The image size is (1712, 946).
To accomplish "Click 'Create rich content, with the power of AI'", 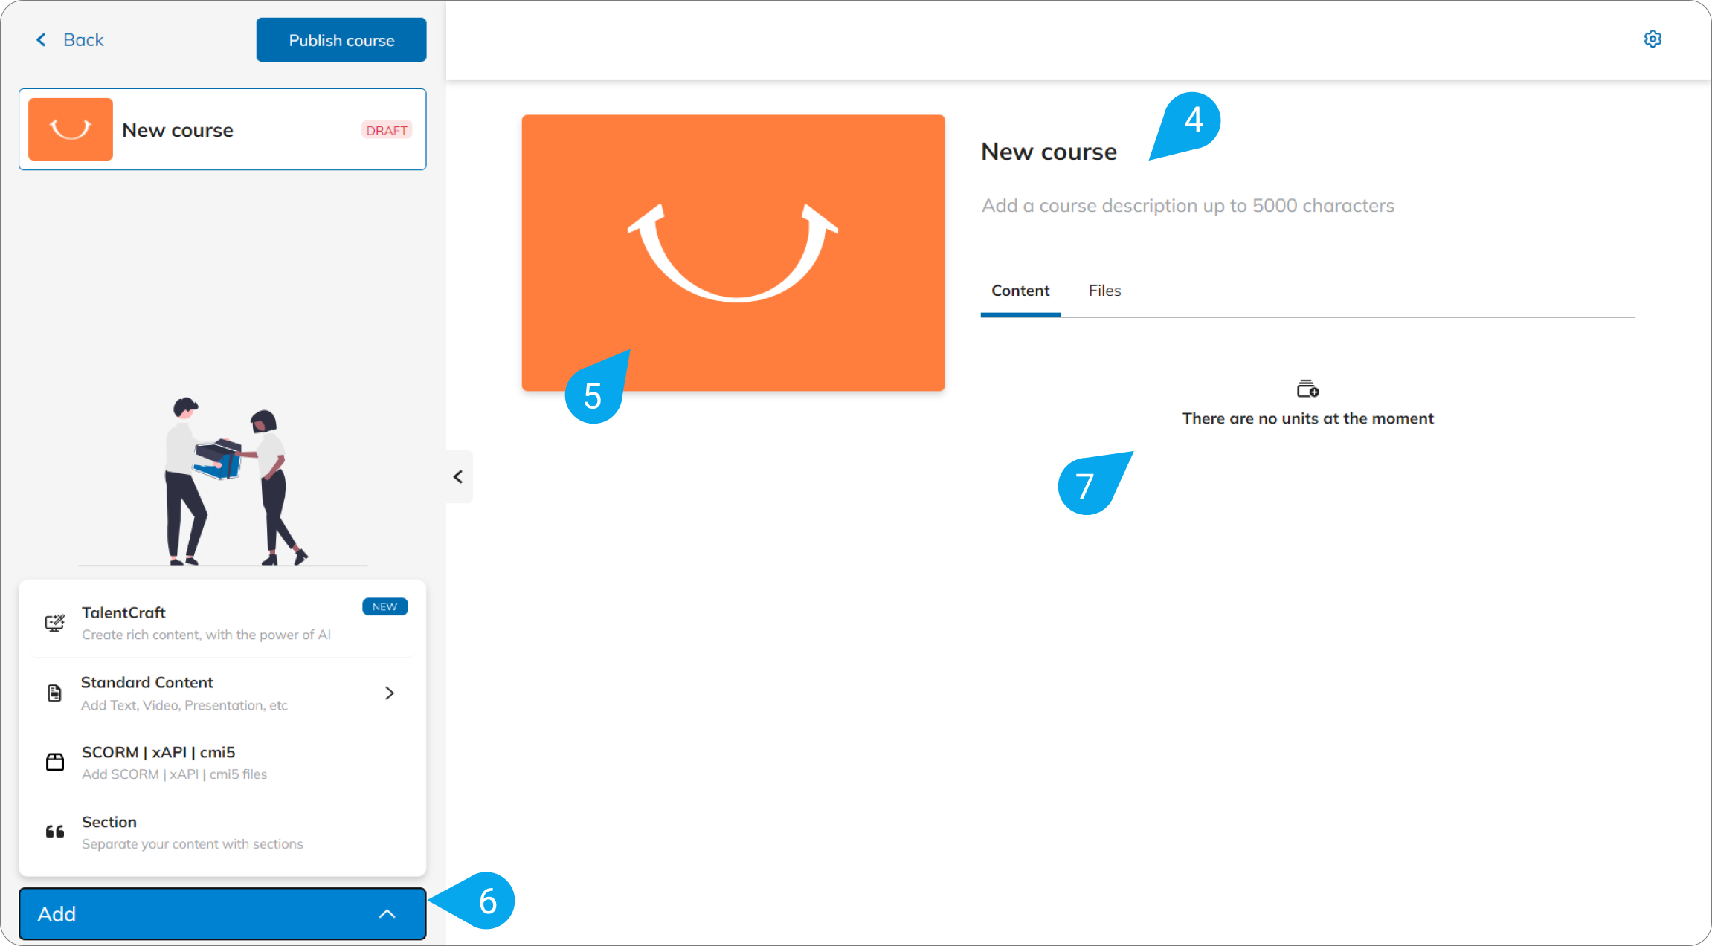I will (206, 635).
